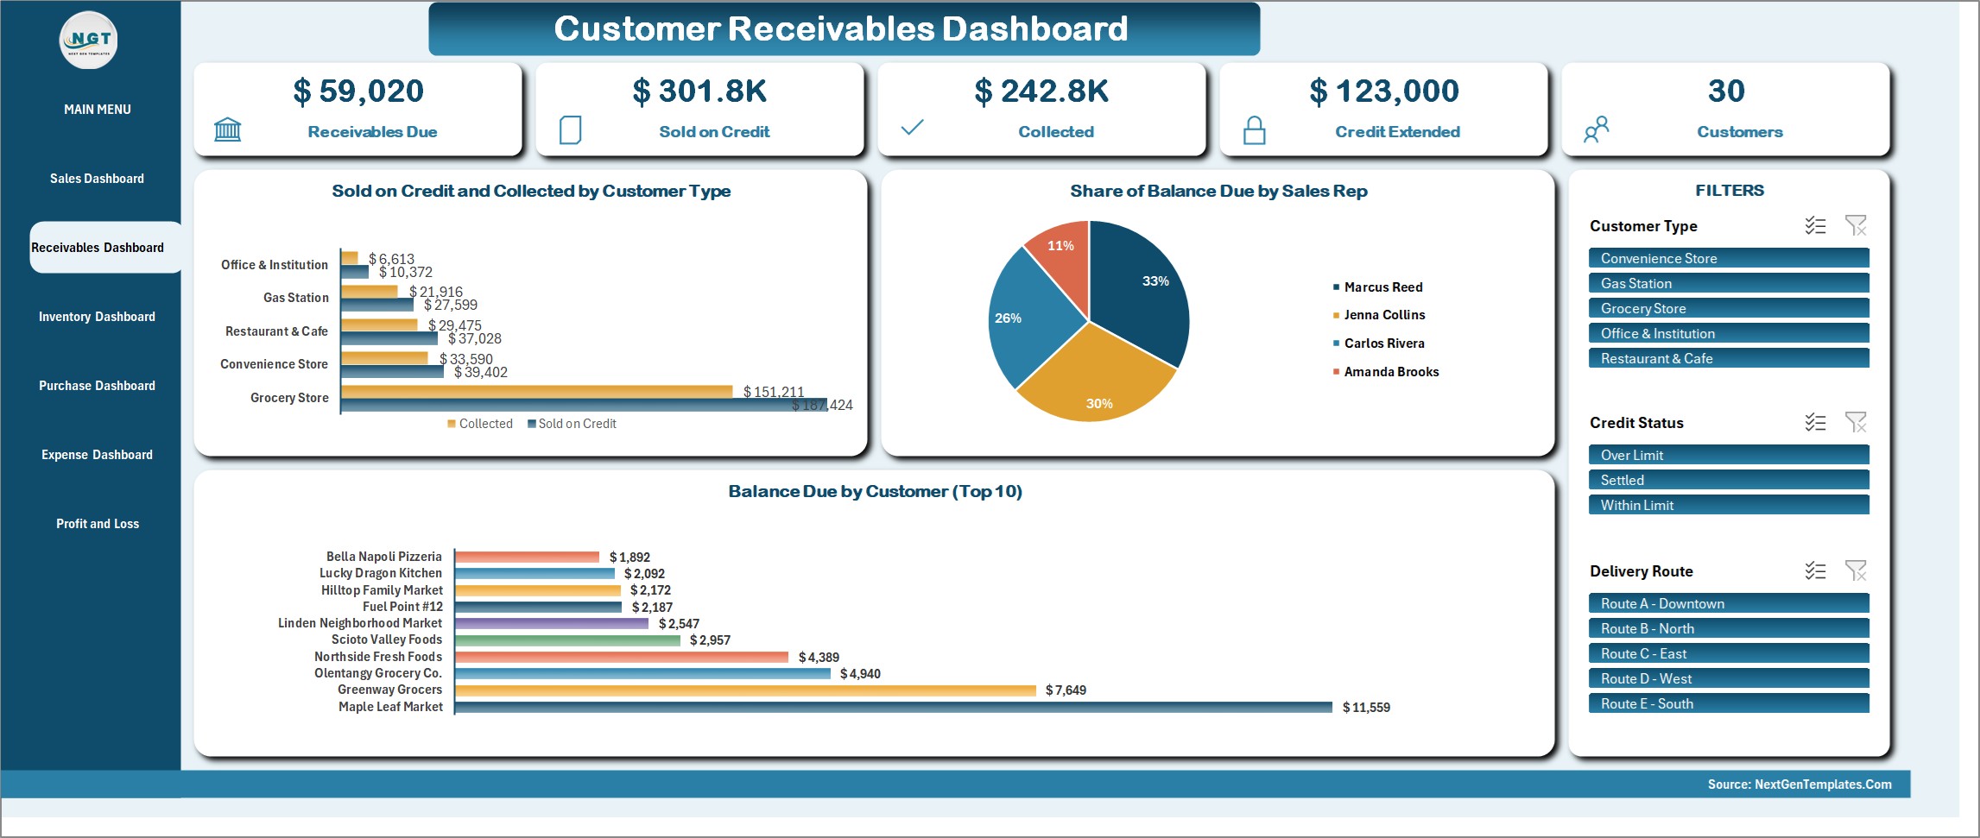Select Route B - North slicer item
1980x838 pixels.
[x=1729, y=628]
